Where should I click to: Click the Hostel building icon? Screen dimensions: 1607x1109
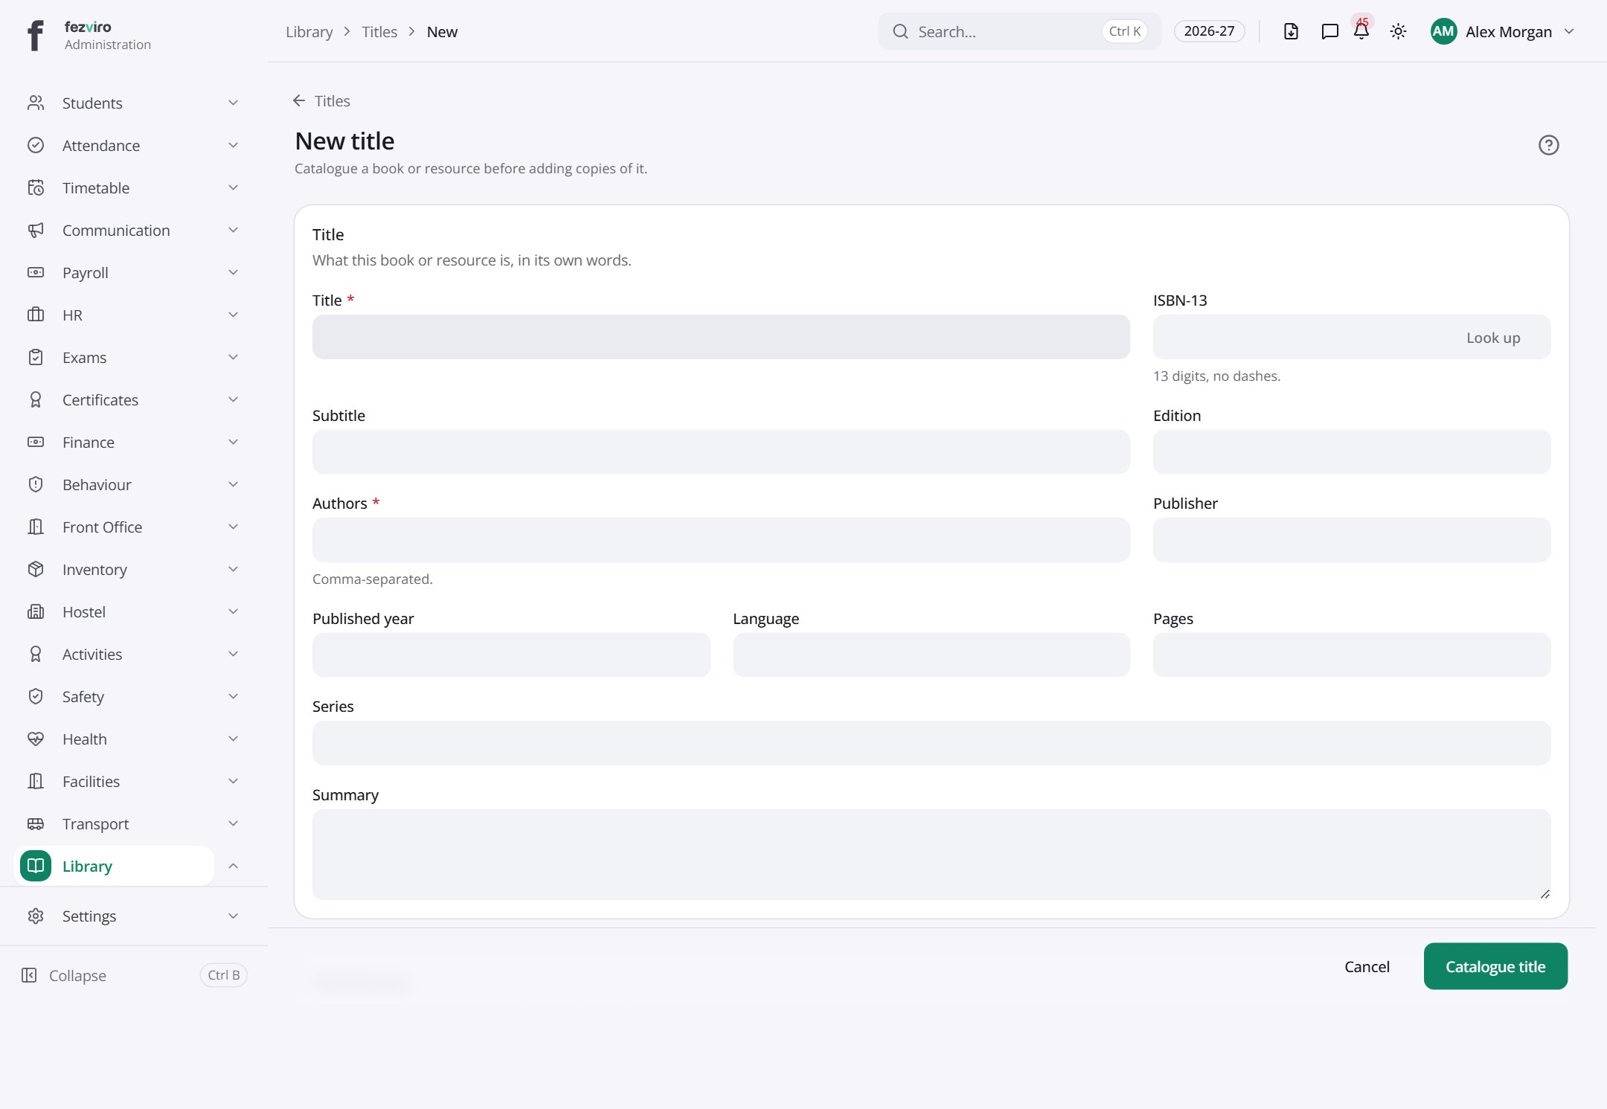36,611
